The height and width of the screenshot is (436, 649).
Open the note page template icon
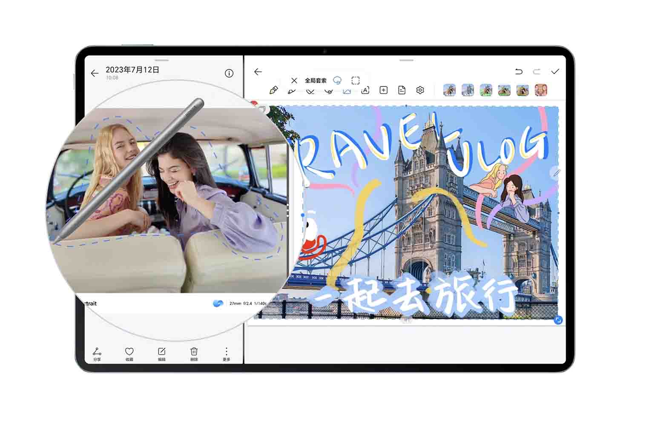coord(402,90)
